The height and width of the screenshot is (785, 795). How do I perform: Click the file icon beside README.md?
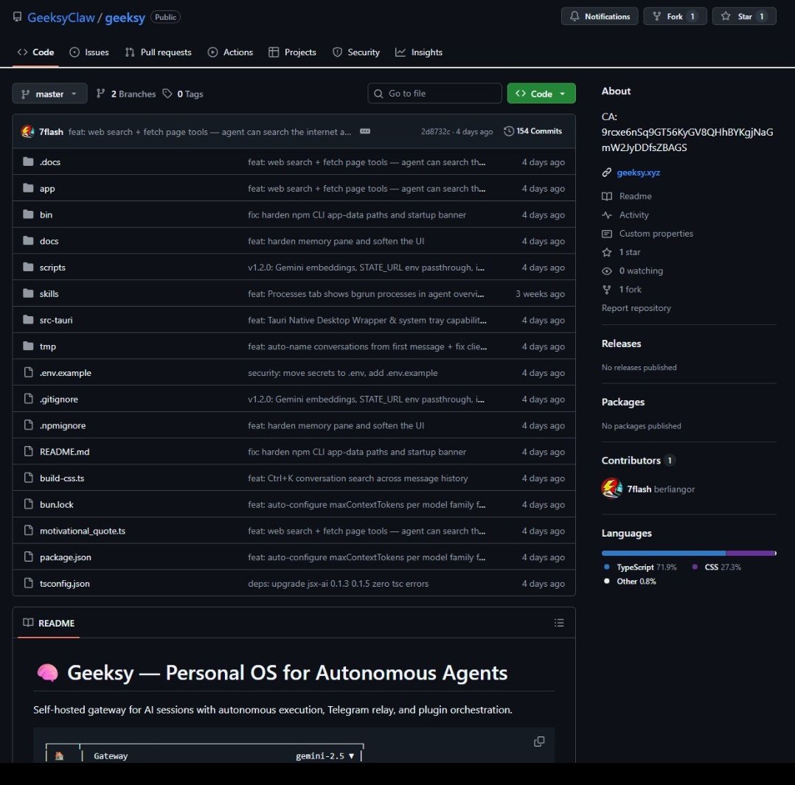pos(28,452)
